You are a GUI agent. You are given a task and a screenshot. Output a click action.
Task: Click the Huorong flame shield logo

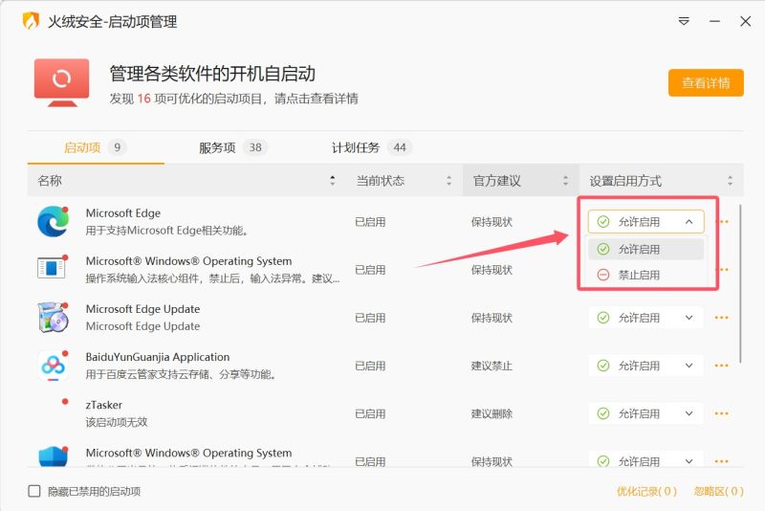31,21
